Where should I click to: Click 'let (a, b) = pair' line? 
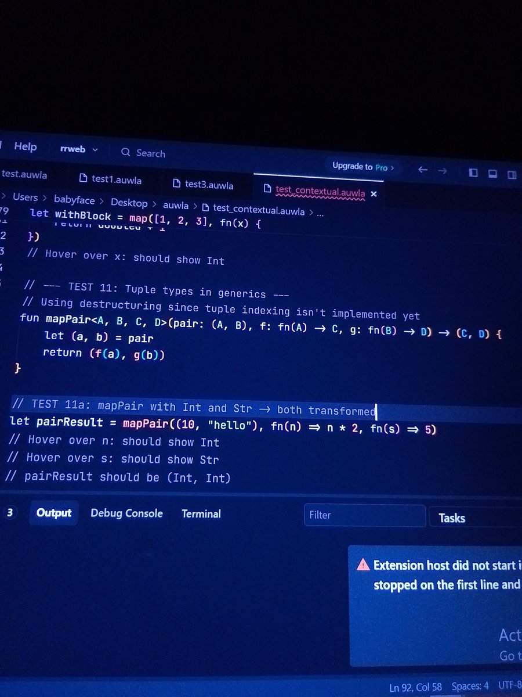99,337
